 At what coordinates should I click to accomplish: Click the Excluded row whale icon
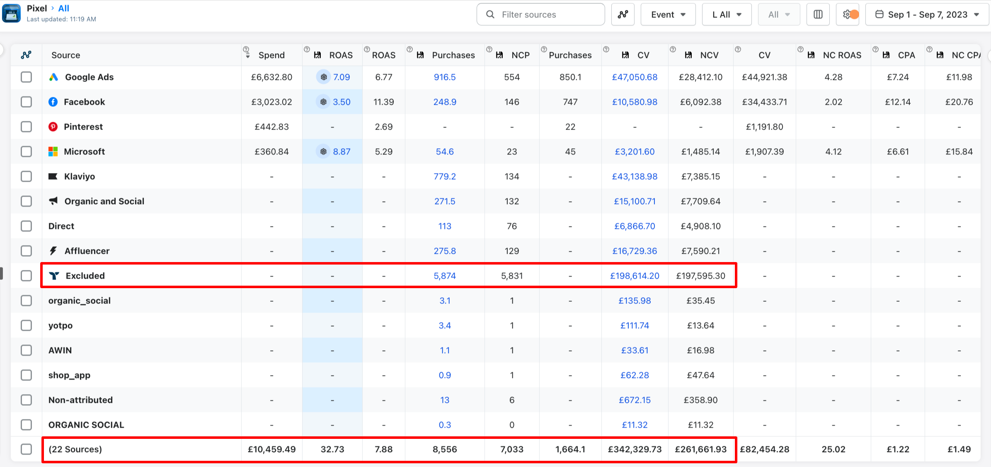pyautogui.click(x=54, y=276)
